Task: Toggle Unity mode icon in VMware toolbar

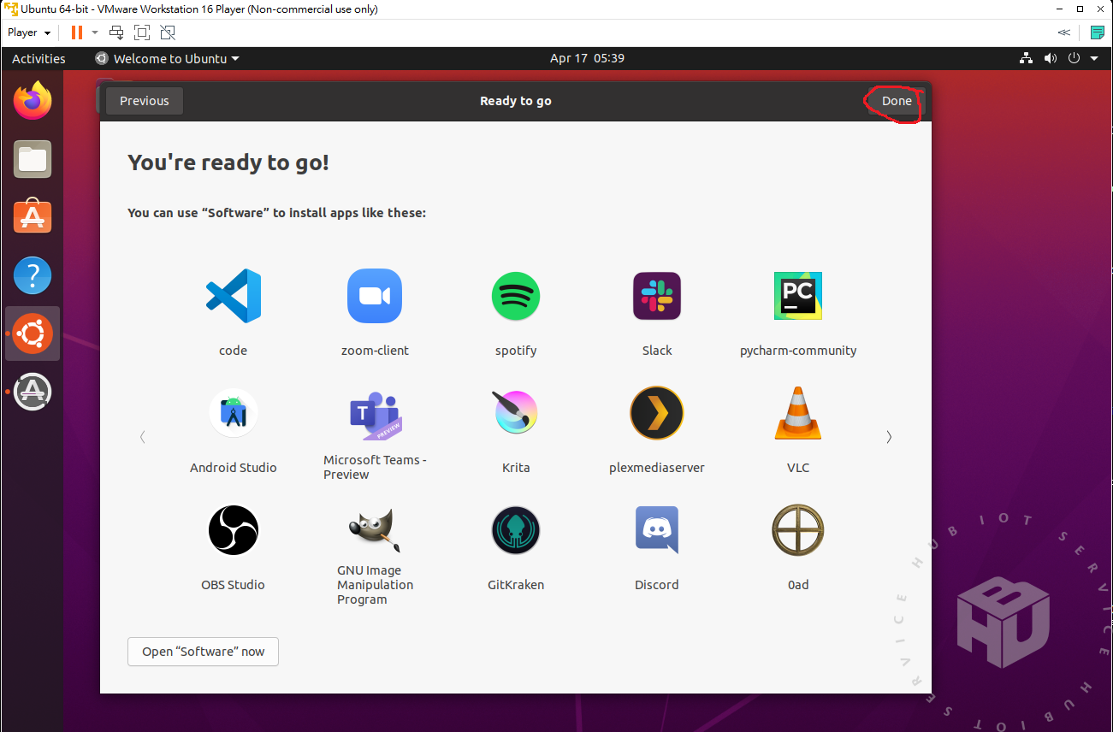Action: [x=168, y=32]
